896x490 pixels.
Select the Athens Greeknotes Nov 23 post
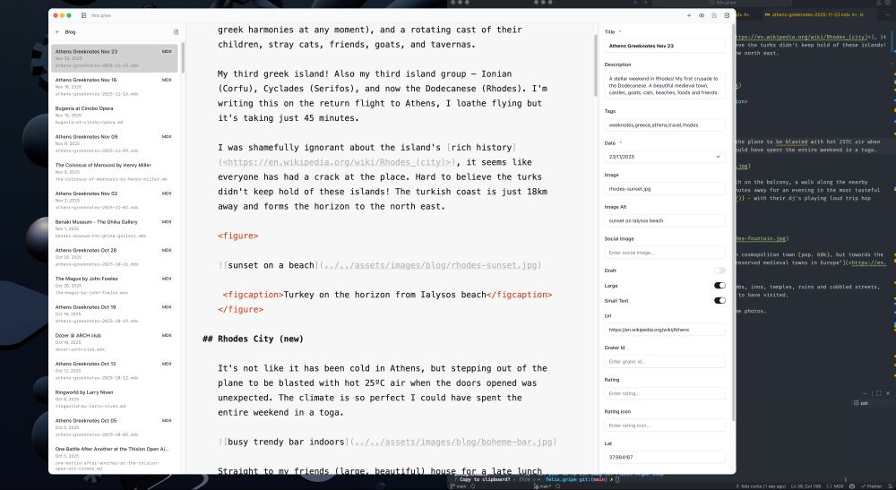coord(115,58)
